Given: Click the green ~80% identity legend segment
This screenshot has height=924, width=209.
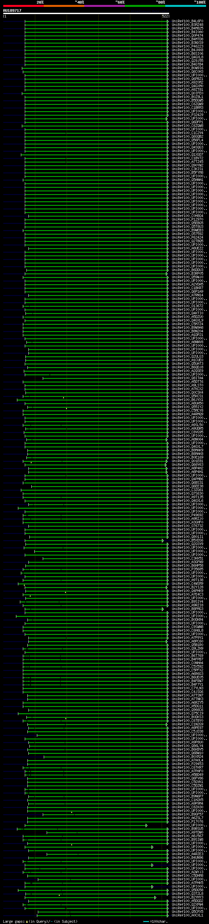Looking at the screenshot, I should [145, 6].
